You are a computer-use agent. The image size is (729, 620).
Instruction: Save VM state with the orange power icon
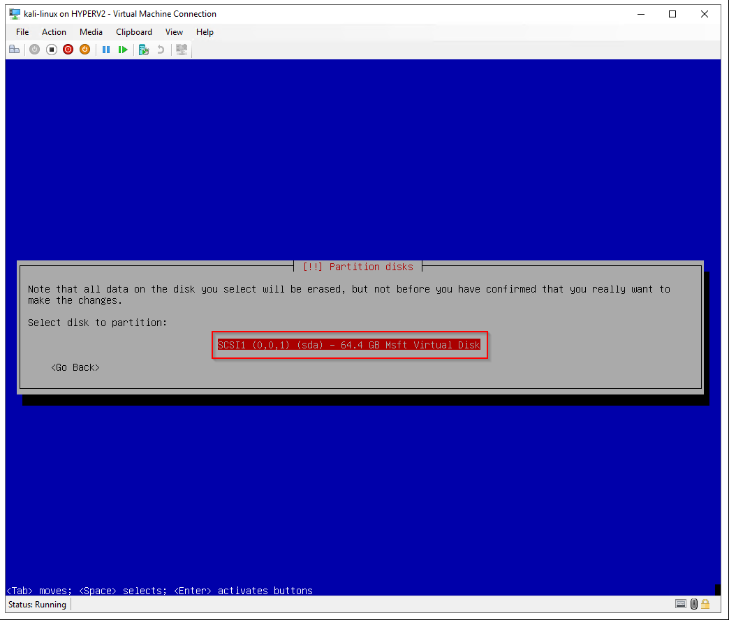point(84,50)
